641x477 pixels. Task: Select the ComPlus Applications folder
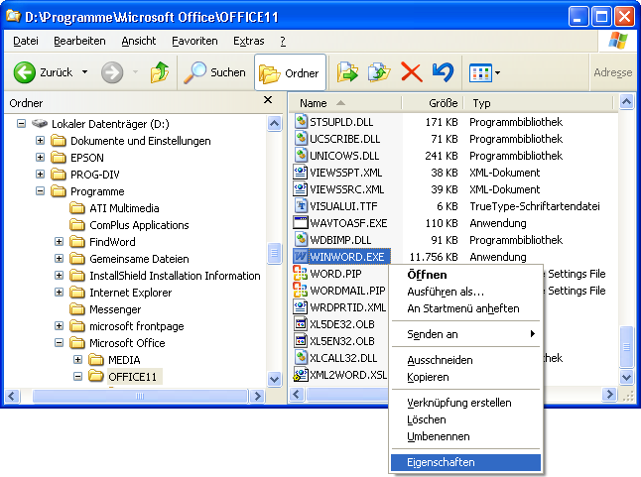coord(129,225)
